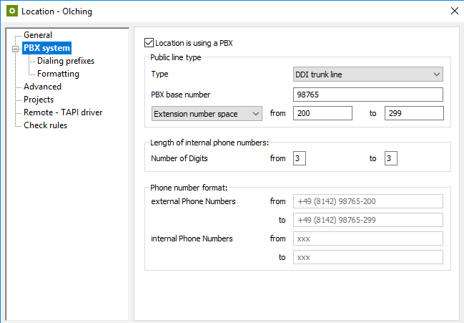
Task: Close the Location - Olching dialog
Action: click(453, 11)
